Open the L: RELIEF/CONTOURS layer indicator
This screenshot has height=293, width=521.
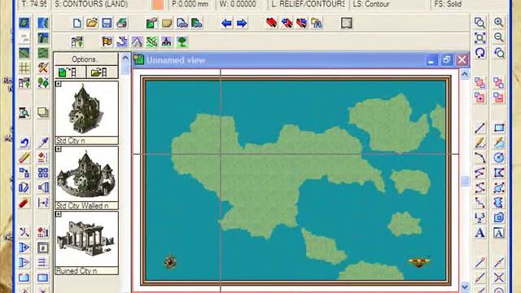point(308,4)
